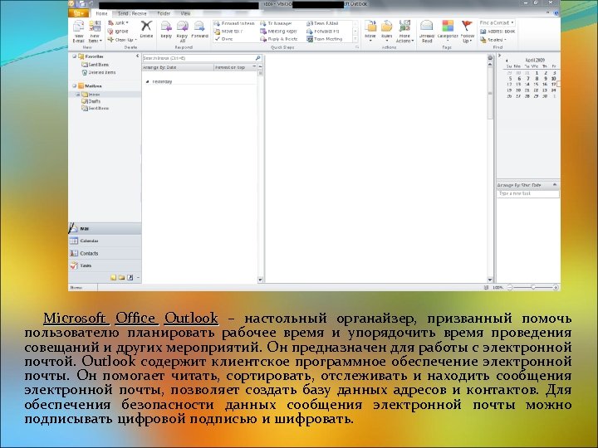This screenshot has width=598, height=448.
Task: Click the zoom in plus button
Action: (556, 288)
